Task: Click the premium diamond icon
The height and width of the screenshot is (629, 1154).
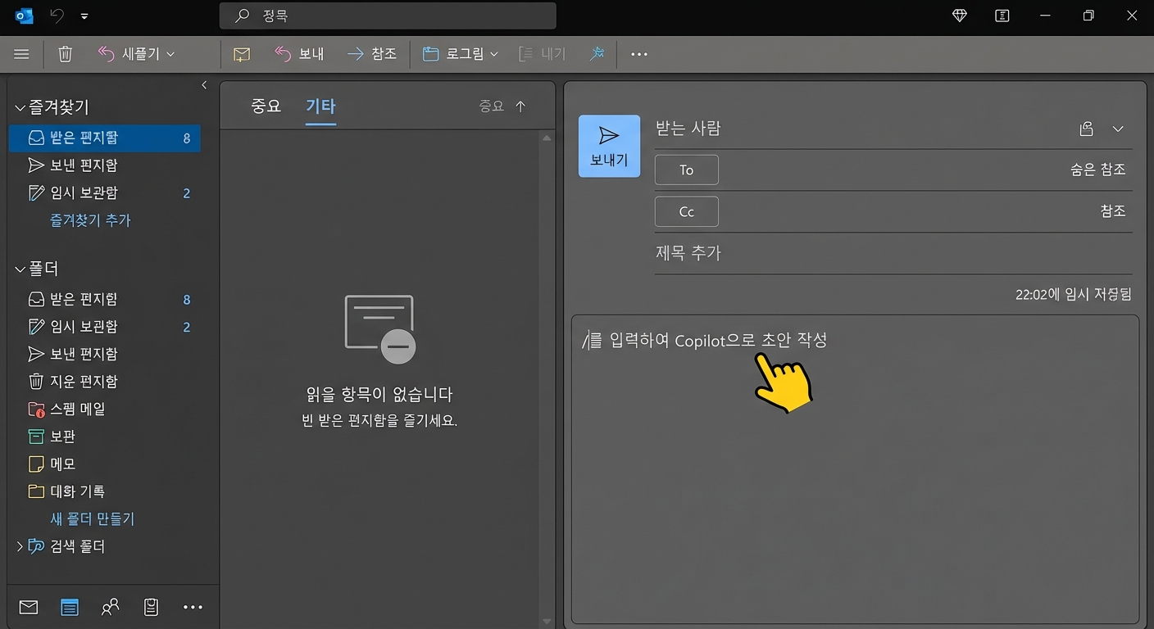Action: (x=960, y=16)
